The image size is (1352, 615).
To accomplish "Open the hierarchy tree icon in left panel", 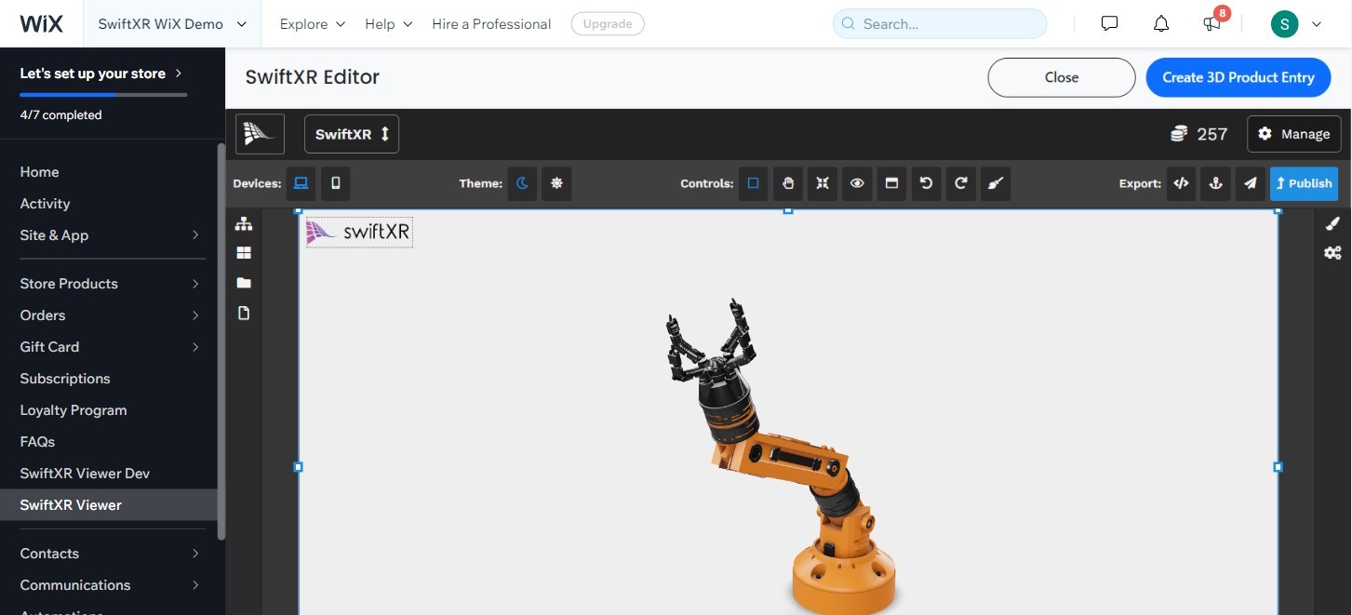I will pos(244,223).
